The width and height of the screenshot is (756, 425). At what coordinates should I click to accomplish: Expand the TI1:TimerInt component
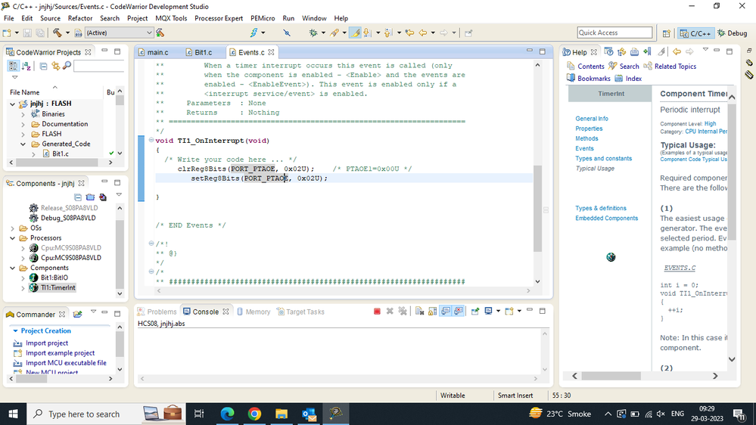pyautogui.click(x=23, y=287)
